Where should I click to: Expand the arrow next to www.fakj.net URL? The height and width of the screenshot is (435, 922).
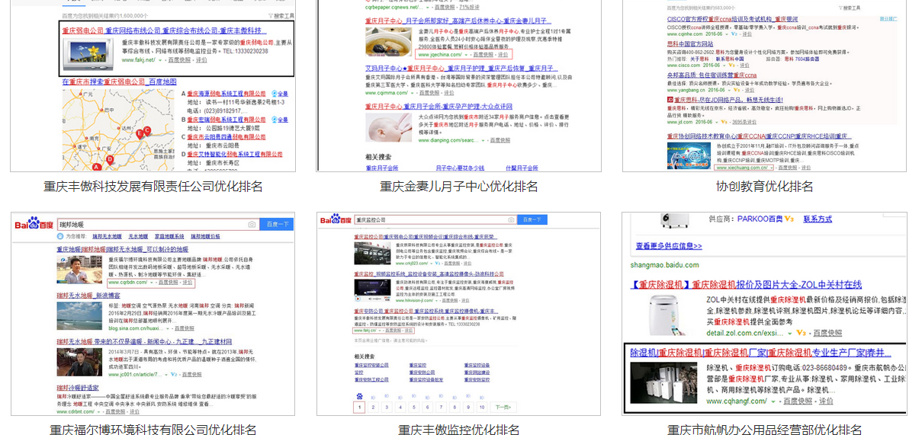(x=161, y=59)
